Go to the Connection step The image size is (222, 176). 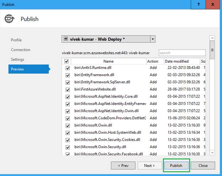pos(21,50)
